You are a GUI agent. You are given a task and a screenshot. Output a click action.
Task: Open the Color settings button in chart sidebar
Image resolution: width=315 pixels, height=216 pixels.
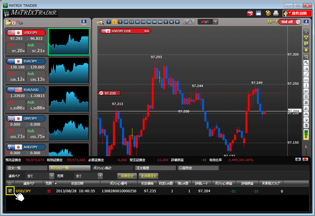[x=306, y=135]
